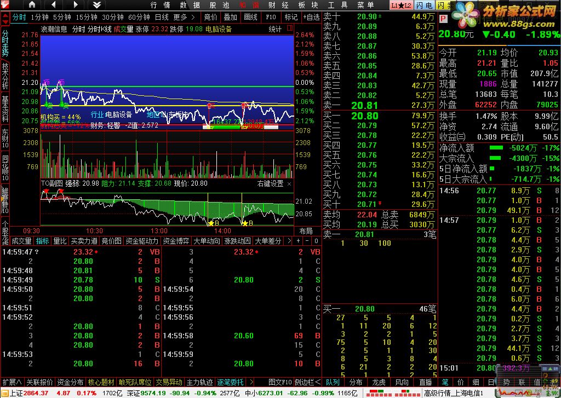Viewport: 561px width, 398px height.
Task: Click the yellow 闪卖 button
Action: 445,5
